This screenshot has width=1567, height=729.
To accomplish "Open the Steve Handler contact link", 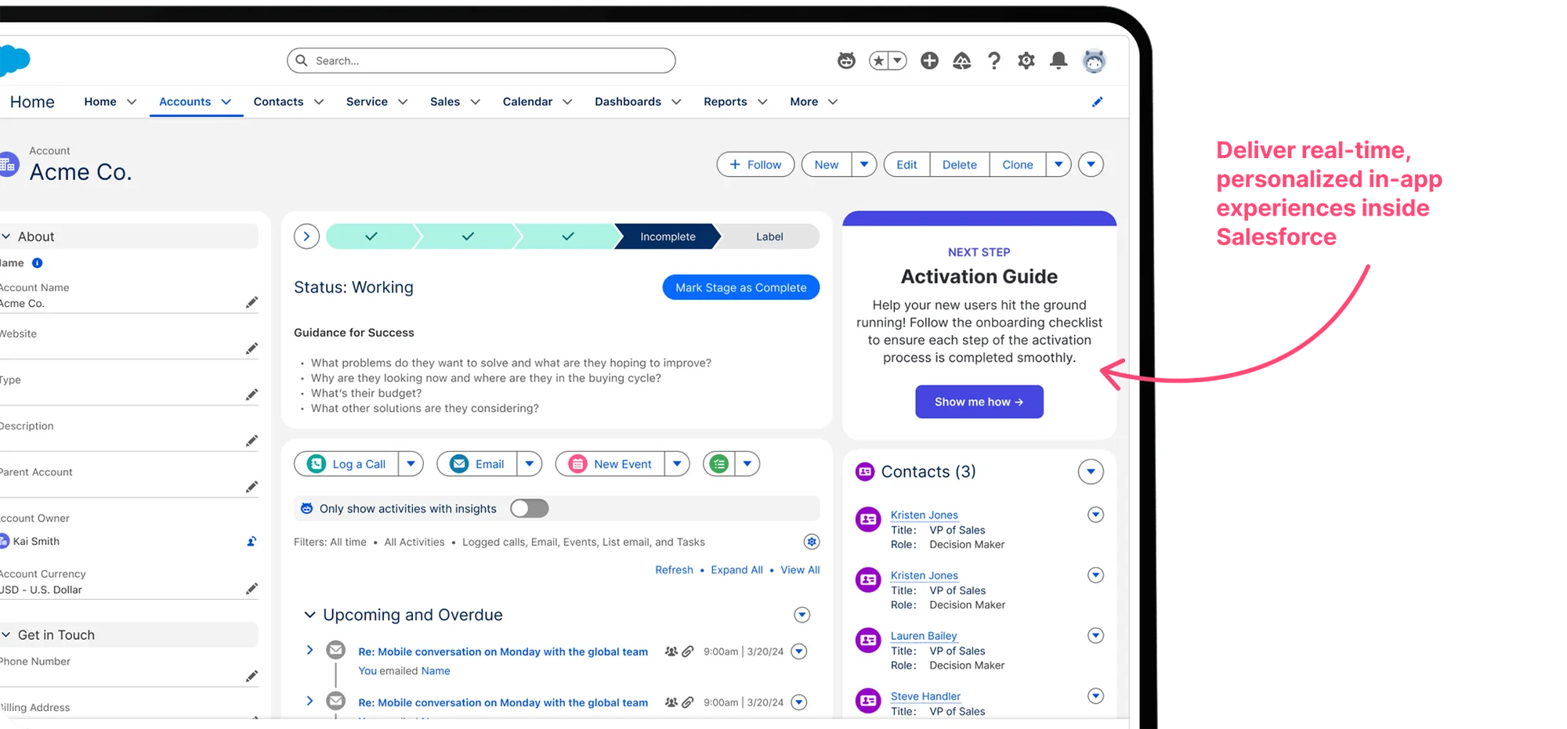I will pos(925,696).
